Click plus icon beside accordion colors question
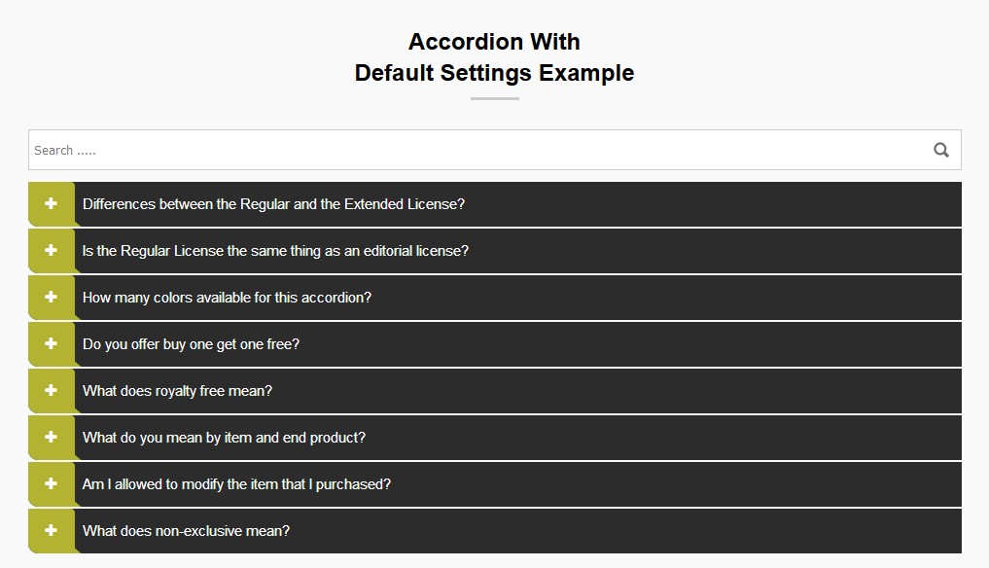 [51, 297]
